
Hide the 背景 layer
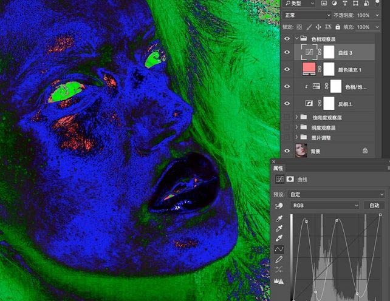click(x=287, y=150)
